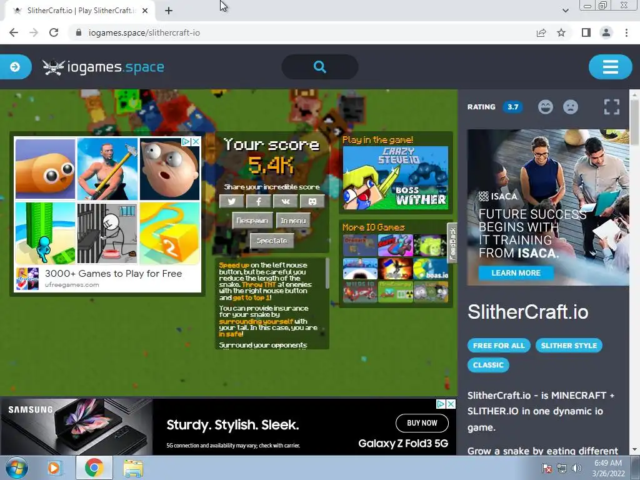
Task: Open the Crazy Steve.io Boss Wither banner
Action: pyautogui.click(x=396, y=177)
